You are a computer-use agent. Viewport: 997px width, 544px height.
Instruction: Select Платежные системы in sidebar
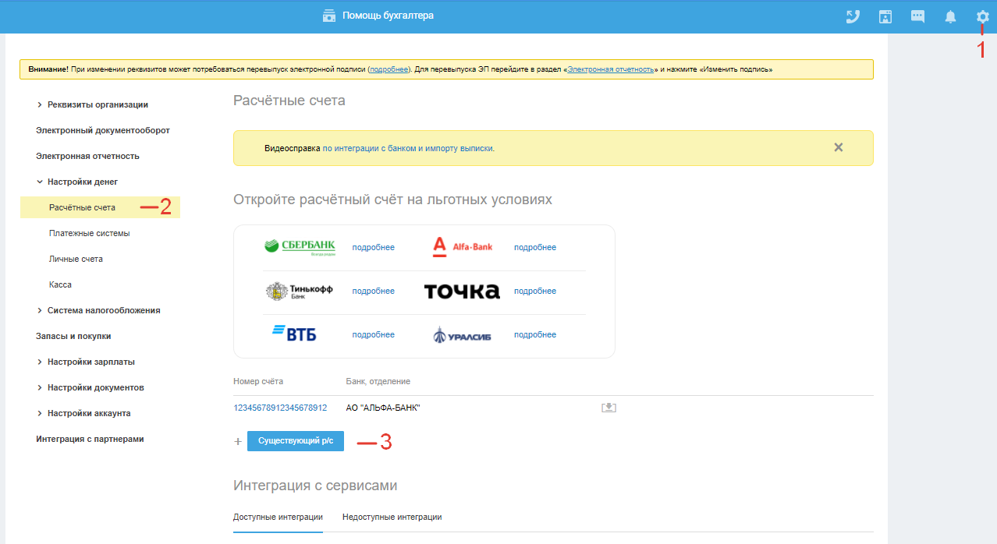[89, 233]
